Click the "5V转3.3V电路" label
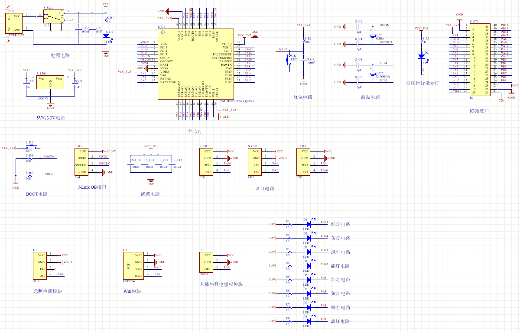The width and height of the screenshot is (520, 332). pyautogui.click(x=50, y=117)
